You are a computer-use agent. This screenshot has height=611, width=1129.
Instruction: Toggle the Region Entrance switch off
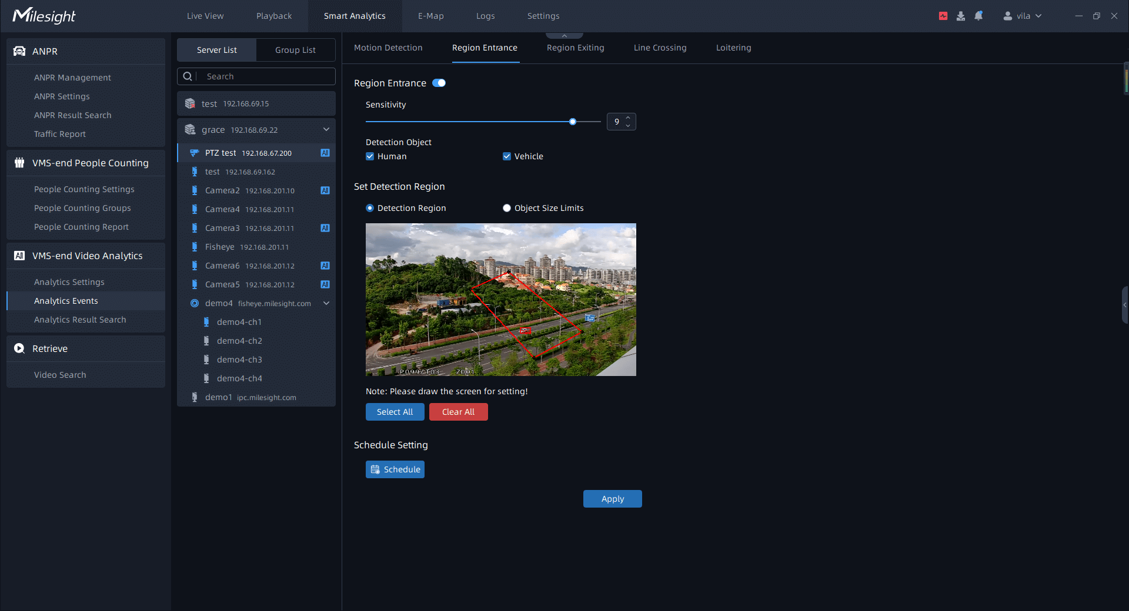pyautogui.click(x=439, y=83)
